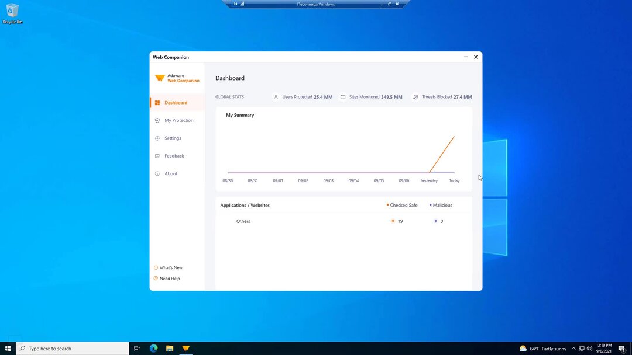The image size is (632, 355).
Task: Restore the Windows sandbox session window
Action: coord(389,4)
